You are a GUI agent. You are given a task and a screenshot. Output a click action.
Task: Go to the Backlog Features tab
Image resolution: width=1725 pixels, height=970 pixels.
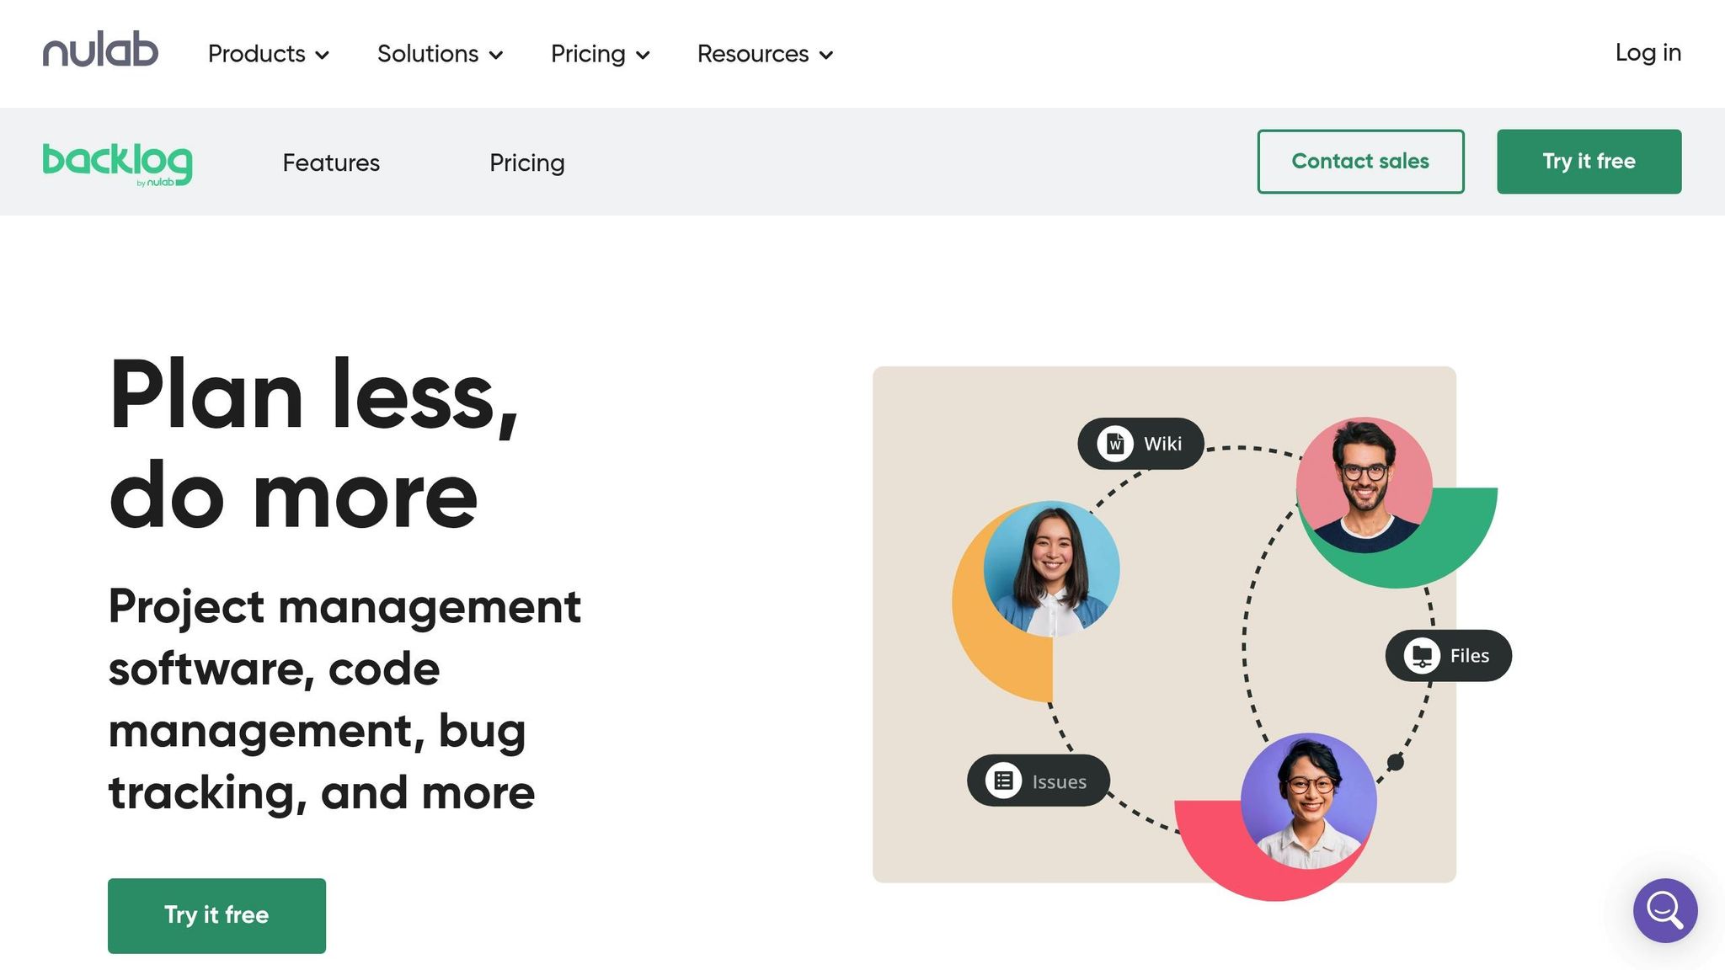(x=331, y=163)
